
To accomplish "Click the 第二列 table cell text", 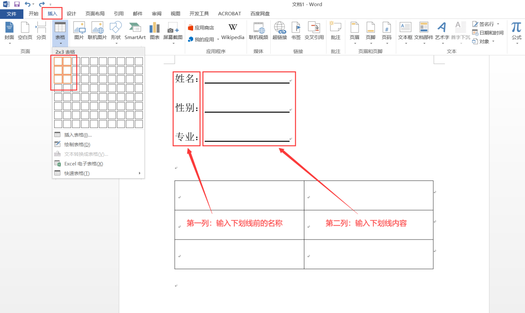I will (366, 223).
